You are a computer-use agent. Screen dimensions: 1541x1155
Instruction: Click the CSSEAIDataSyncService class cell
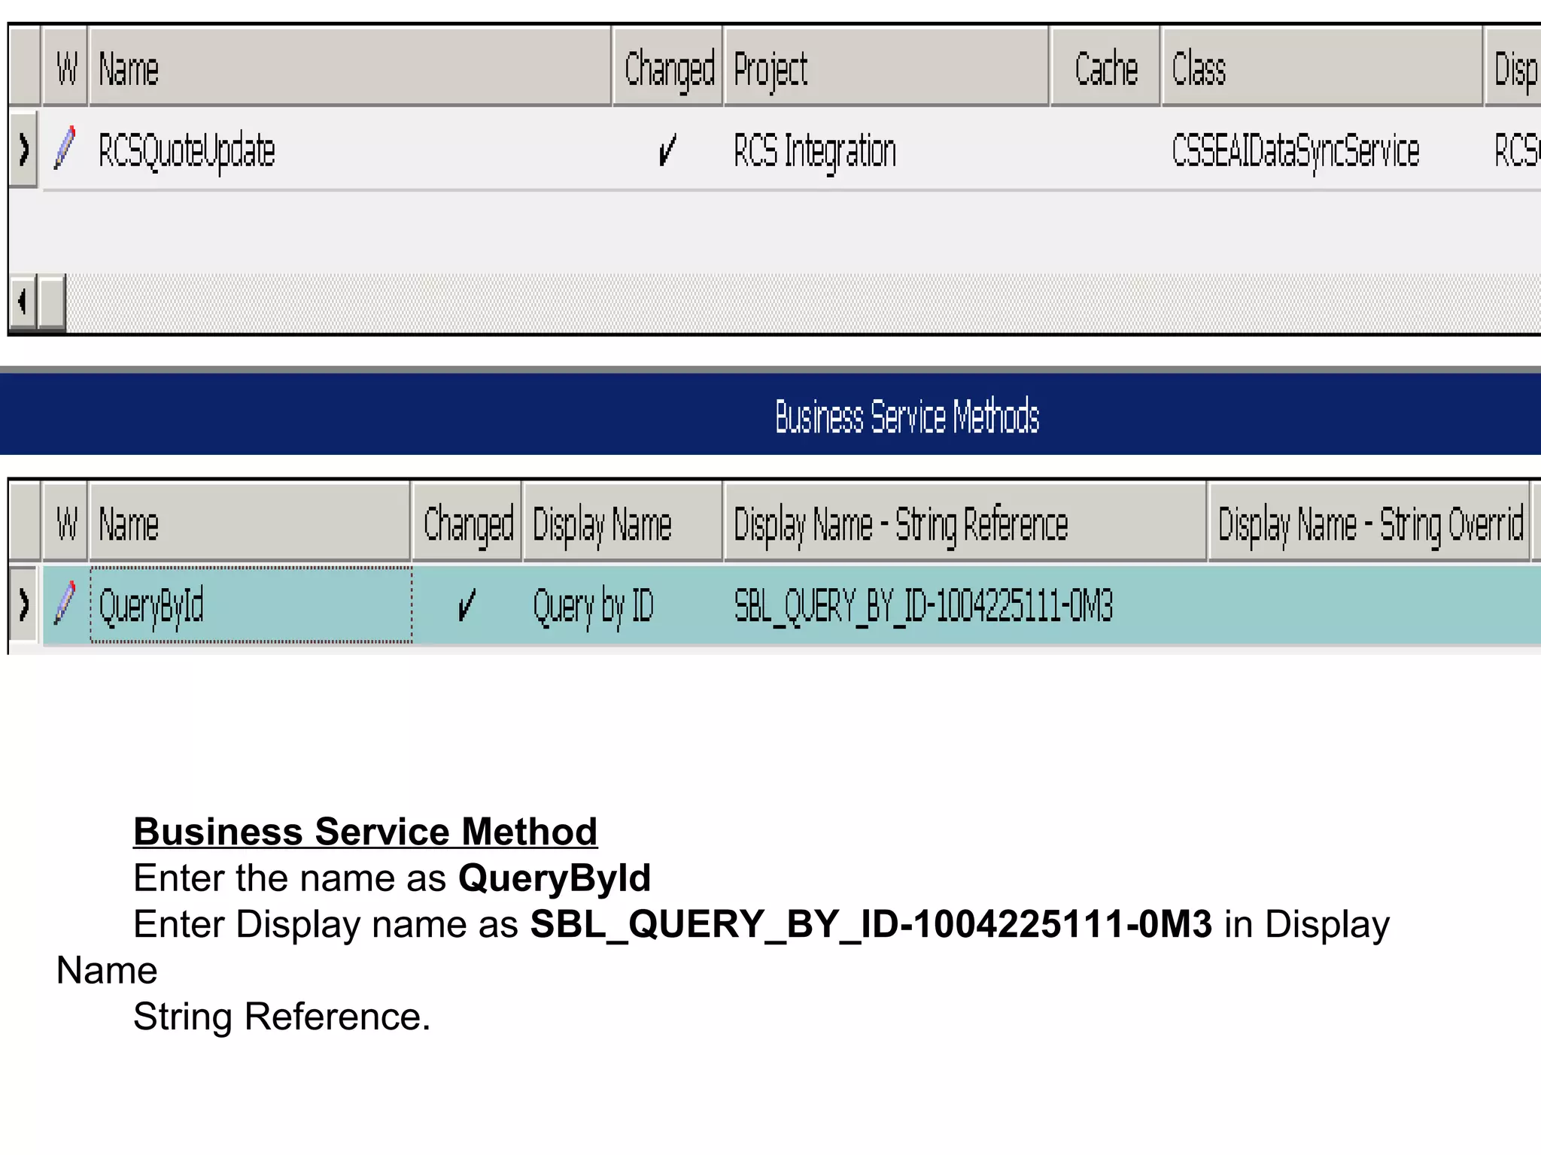pyautogui.click(x=1322, y=149)
